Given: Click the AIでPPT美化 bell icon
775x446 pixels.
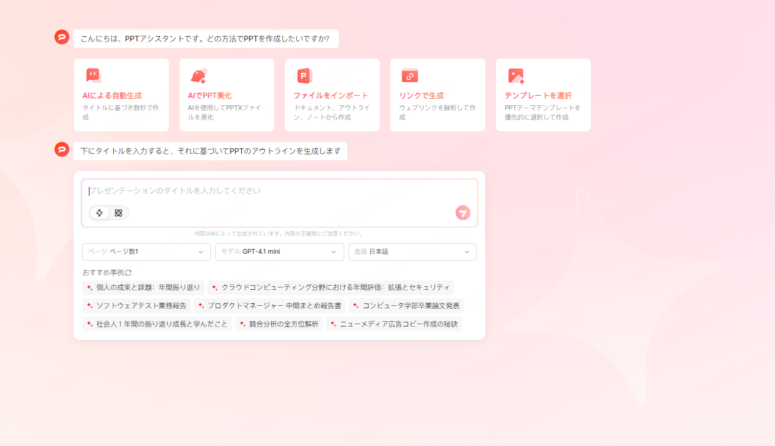Looking at the screenshot, I should pos(198,76).
